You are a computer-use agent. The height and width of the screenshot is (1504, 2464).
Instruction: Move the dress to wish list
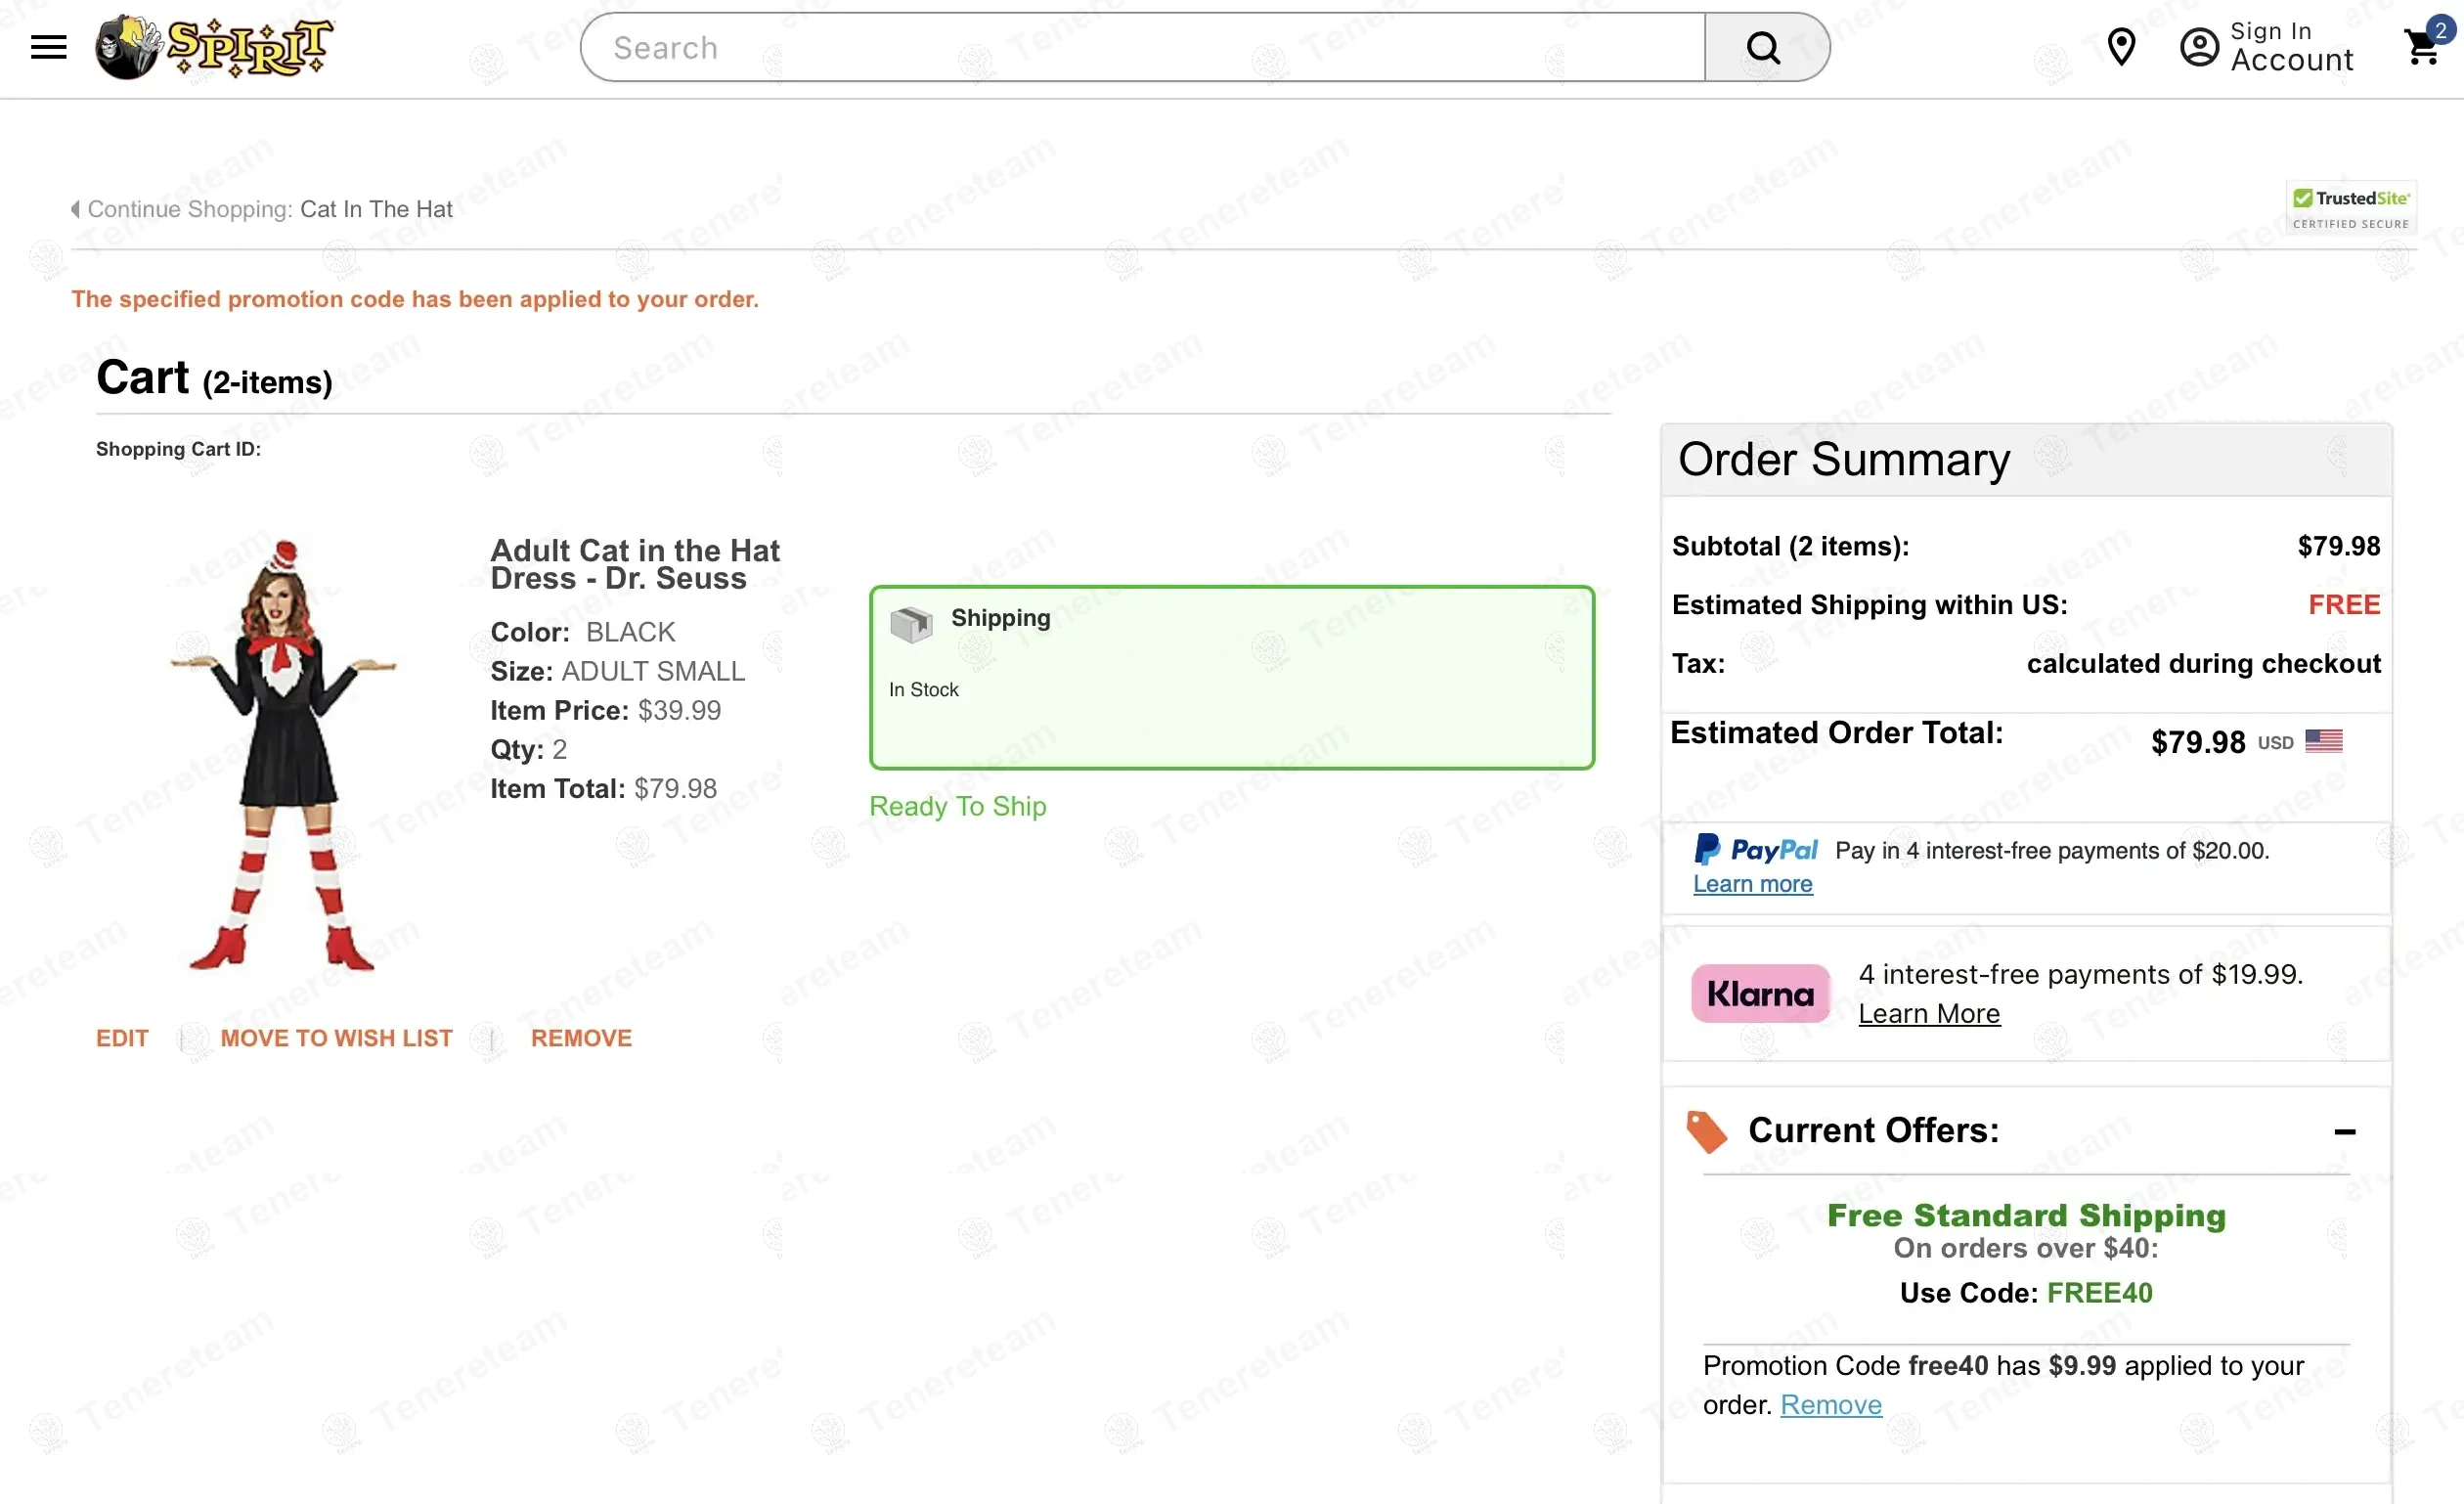336,1038
